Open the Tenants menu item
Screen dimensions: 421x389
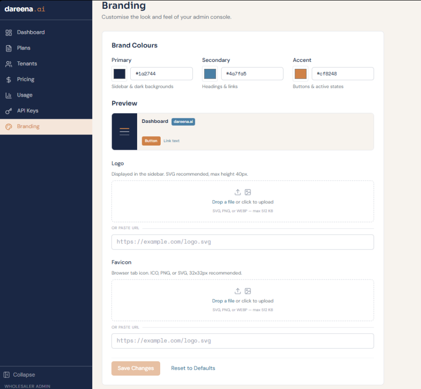click(x=27, y=64)
